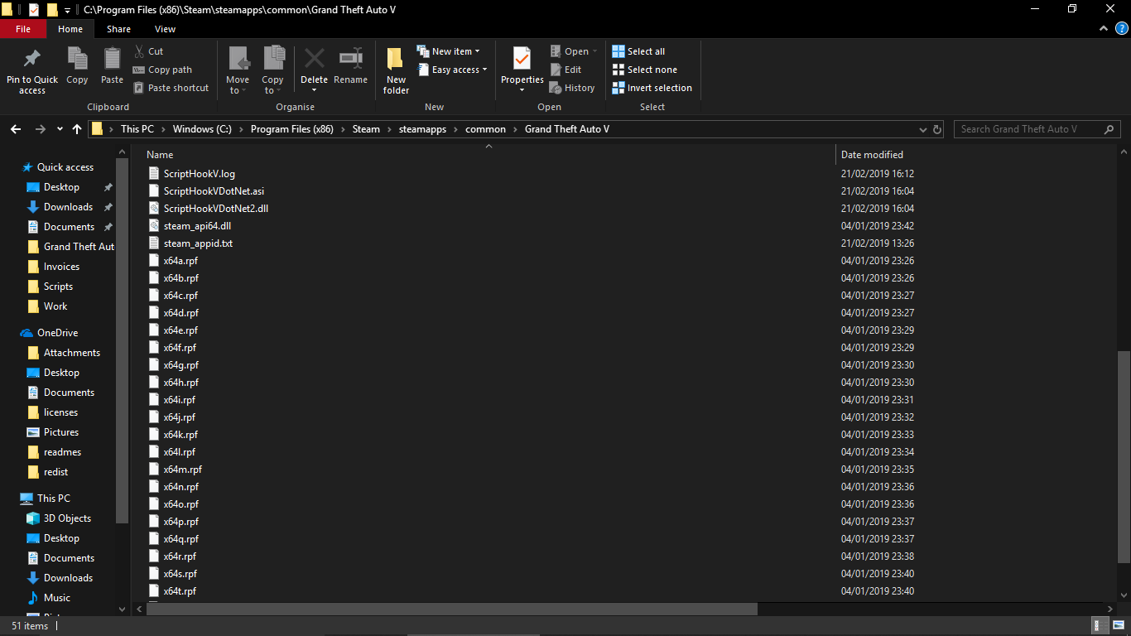This screenshot has width=1131, height=636.
Task: Open the File menu
Action: pos(23,29)
